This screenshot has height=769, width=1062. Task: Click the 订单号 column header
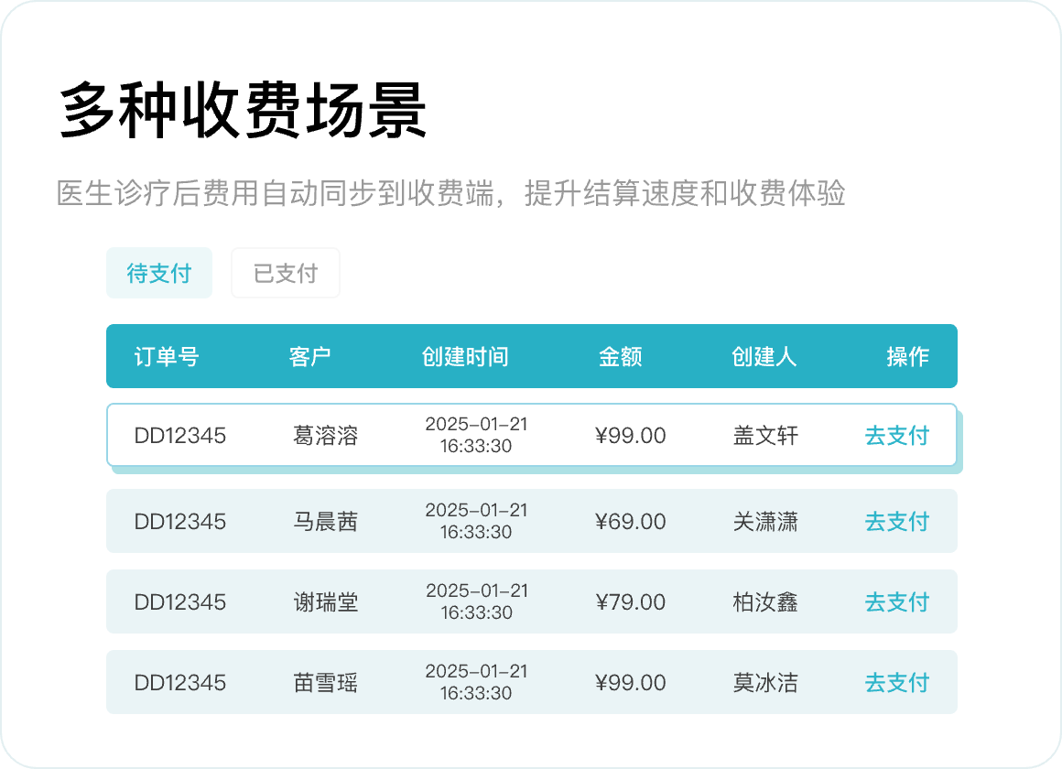pos(166,356)
